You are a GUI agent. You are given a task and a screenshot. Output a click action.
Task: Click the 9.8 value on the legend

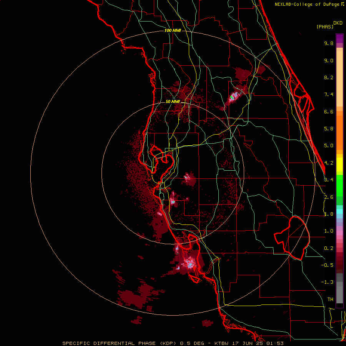pyautogui.click(x=329, y=43)
